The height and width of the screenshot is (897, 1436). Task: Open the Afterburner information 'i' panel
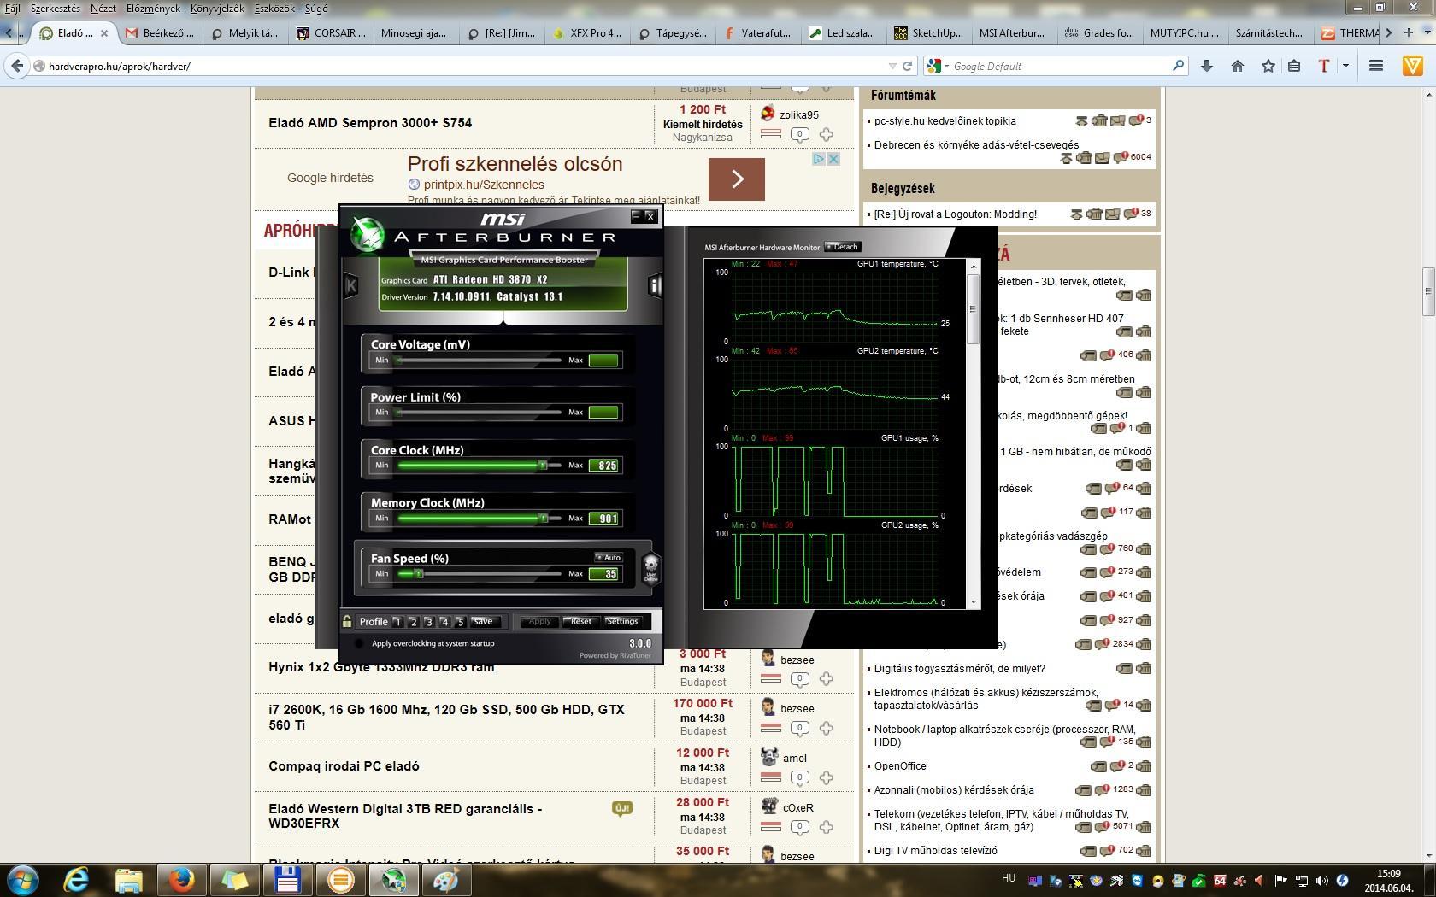[x=655, y=285]
